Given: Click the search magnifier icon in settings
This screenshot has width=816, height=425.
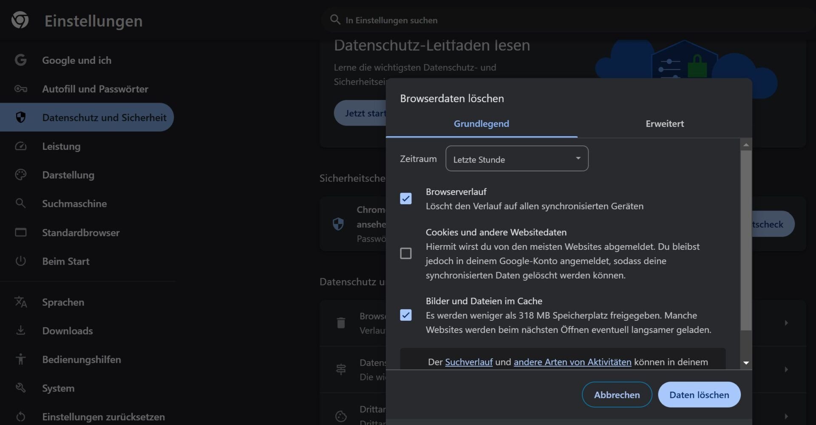Looking at the screenshot, I should point(335,20).
